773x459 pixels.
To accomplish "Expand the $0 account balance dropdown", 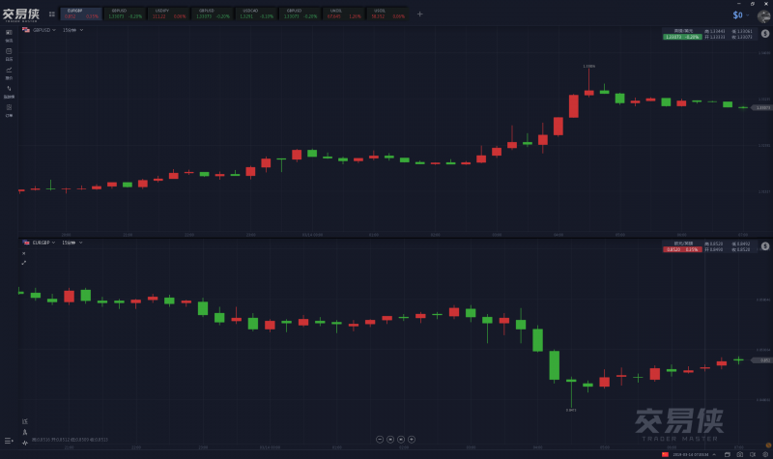I will coord(741,15).
